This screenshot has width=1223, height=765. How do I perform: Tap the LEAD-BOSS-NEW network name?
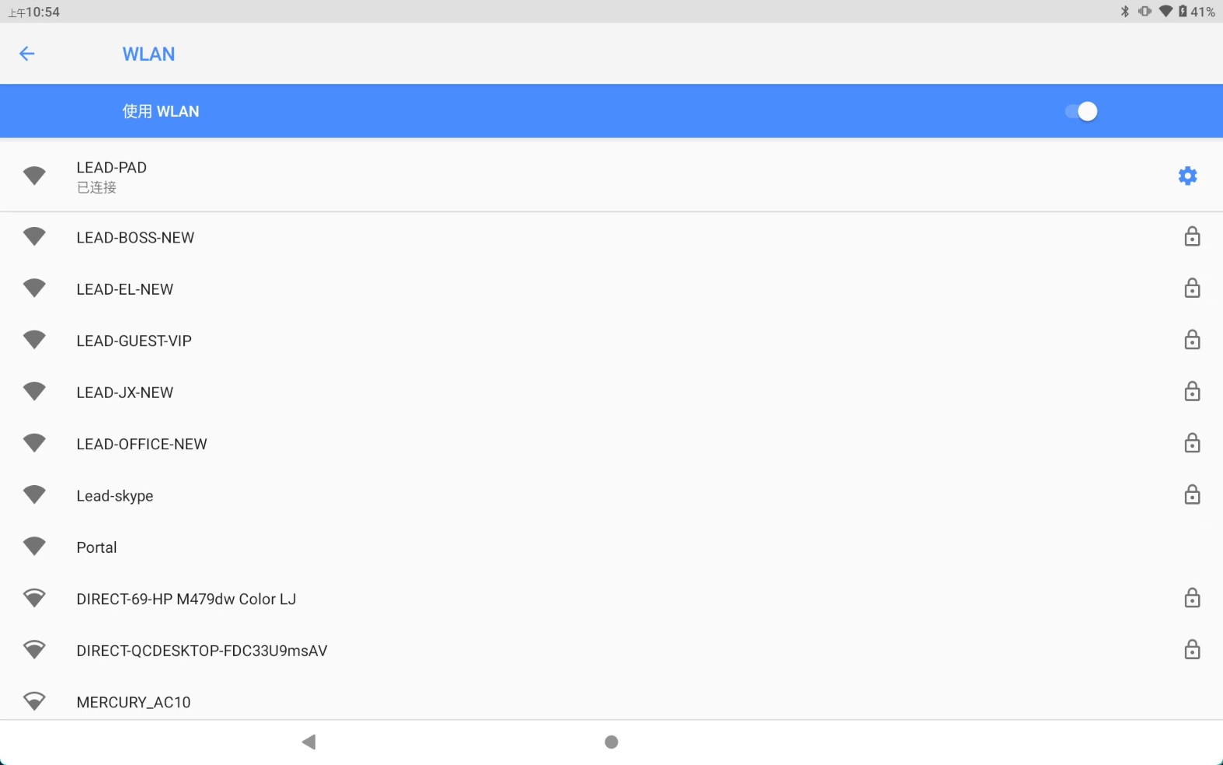click(x=135, y=238)
